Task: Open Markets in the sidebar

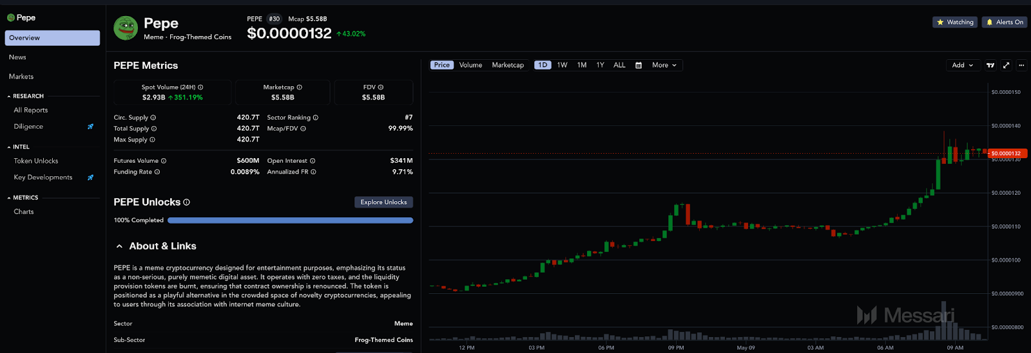Action: pos(21,77)
